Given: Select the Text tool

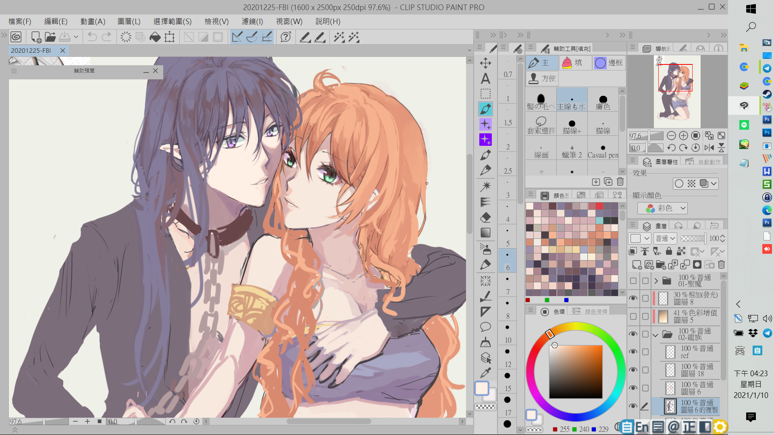Looking at the screenshot, I should [x=485, y=79].
